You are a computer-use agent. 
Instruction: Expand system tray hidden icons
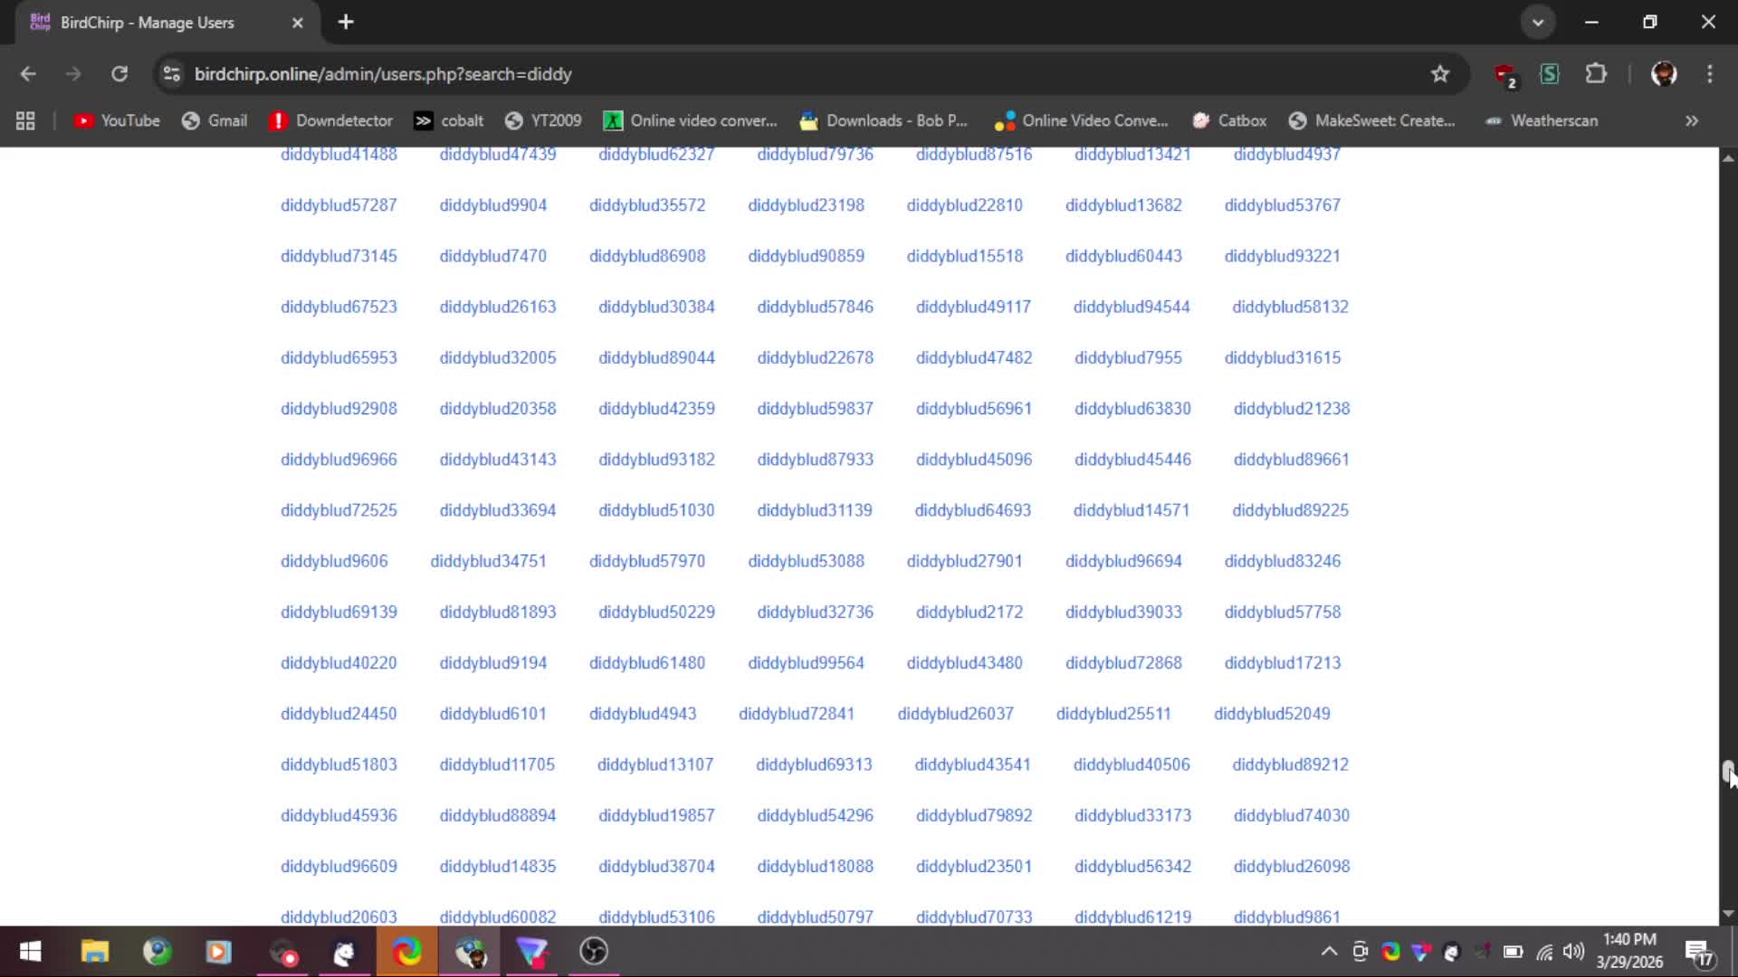tap(1329, 951)
